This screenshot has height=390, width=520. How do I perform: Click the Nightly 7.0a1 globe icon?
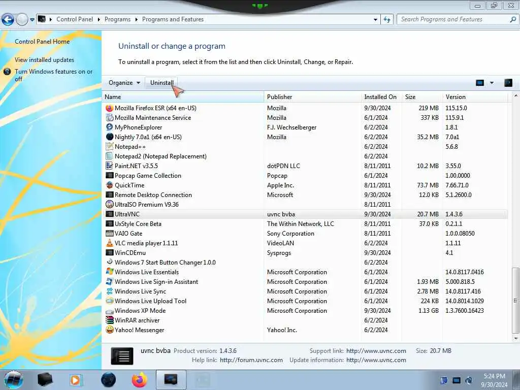pos(110,137)
